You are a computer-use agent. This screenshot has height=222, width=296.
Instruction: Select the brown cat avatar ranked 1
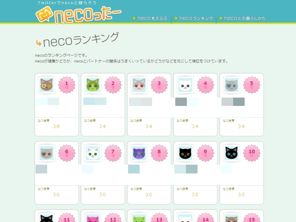pos(47,85)
